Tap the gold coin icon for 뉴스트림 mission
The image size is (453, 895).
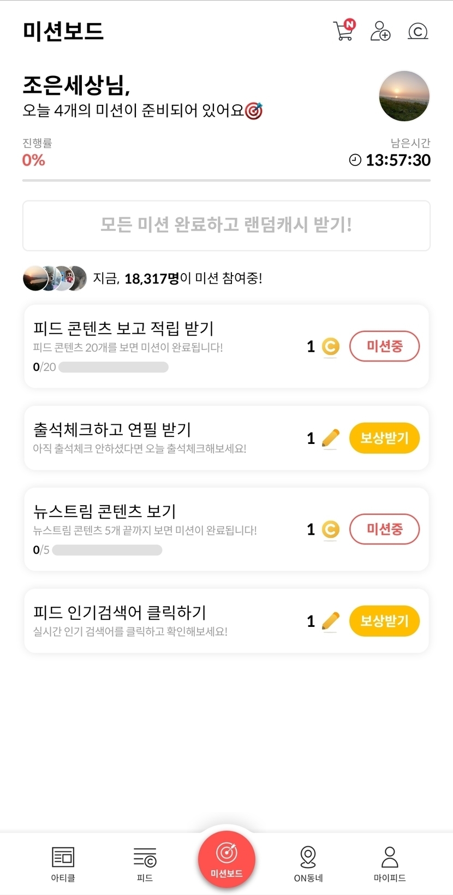click(x=330, y=529)
